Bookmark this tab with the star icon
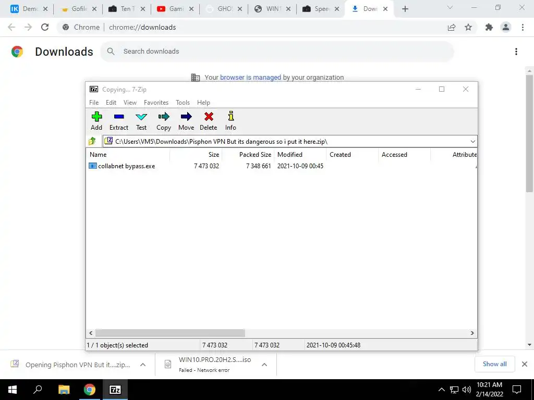Screen dimensions: 534x400 pos(468,27)
